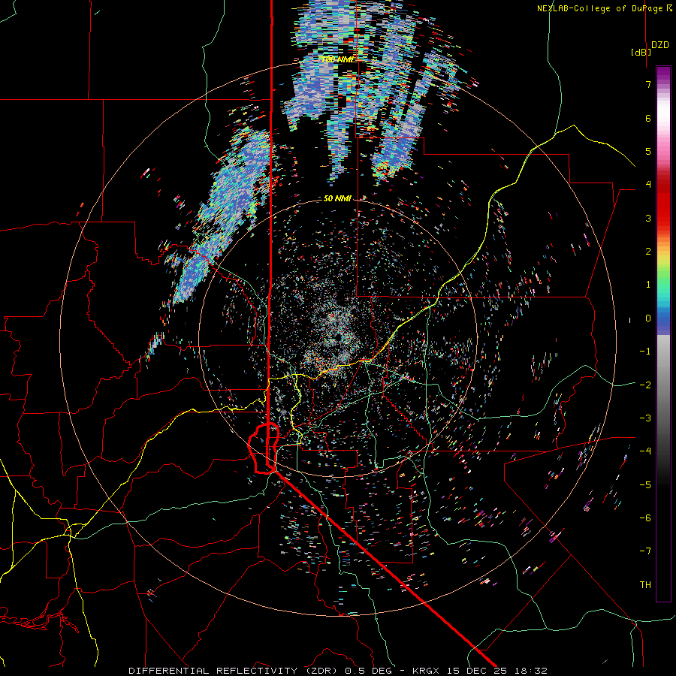Viewport: 676px width, 676px height.
Task: Click the 4 value on color legend
Action: (648, 184)
